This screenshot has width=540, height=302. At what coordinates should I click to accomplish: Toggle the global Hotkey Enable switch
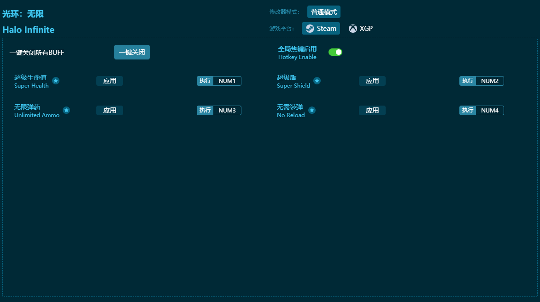(335, 52)
